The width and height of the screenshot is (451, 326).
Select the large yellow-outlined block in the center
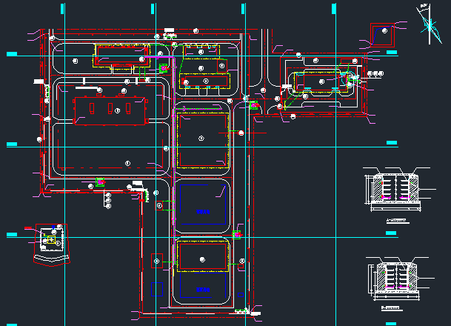201,138
